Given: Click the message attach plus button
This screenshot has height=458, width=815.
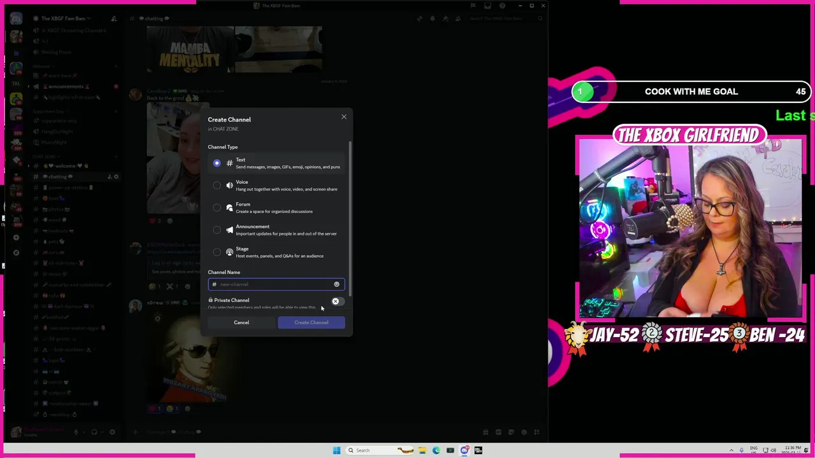Looking at the screenshot, I should (x=135, y=433).
